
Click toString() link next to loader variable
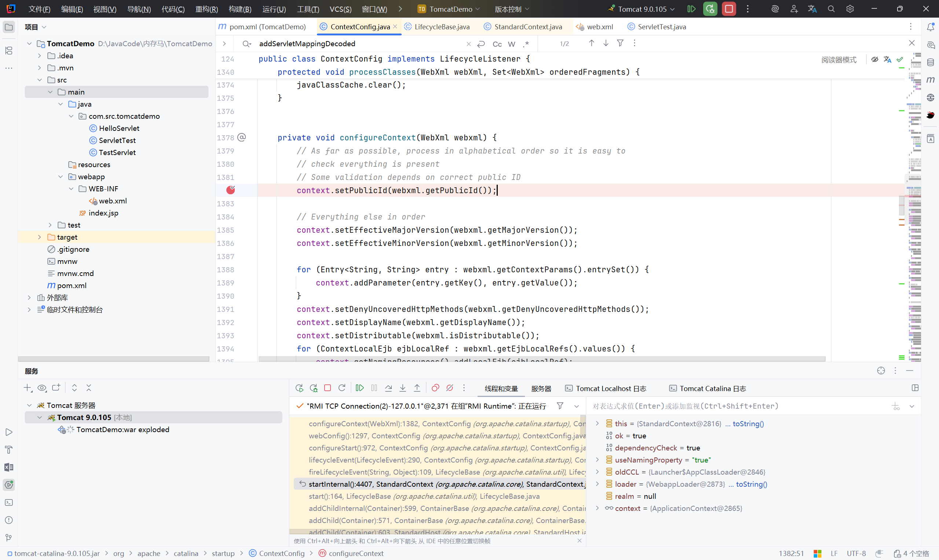coord(751,484)
